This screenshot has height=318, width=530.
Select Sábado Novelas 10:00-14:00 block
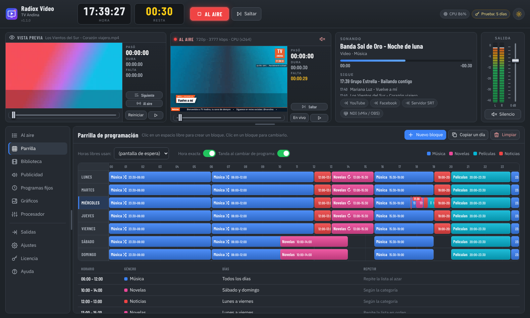tap(314, 242)
